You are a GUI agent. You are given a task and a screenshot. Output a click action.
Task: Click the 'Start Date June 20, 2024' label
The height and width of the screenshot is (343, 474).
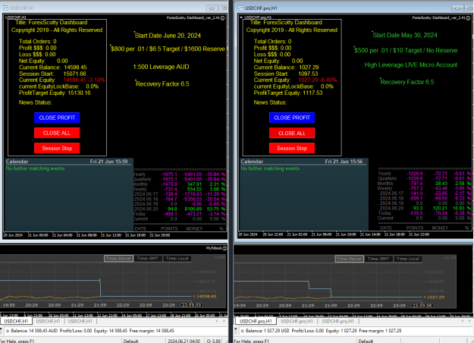pos(168,36)
